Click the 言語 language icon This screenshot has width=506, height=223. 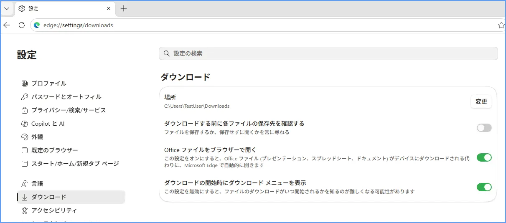click(24, 184)
